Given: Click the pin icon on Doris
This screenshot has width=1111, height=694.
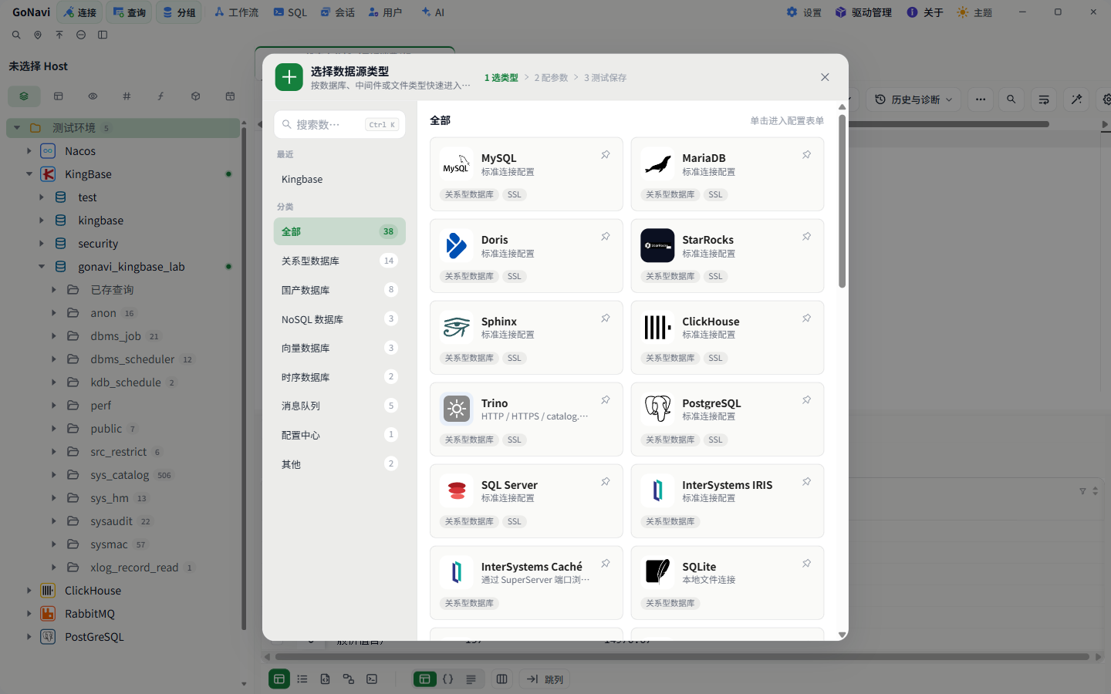Looking at the screenshot, I should coord(606,237).
